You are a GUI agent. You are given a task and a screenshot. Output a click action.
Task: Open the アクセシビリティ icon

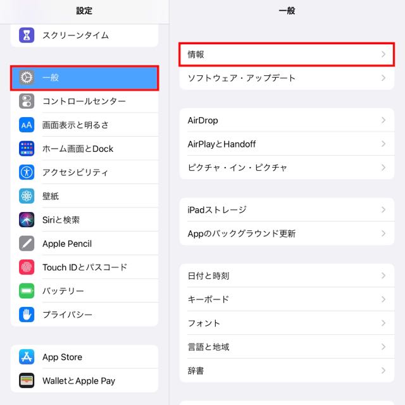click(x=27, y=172)
